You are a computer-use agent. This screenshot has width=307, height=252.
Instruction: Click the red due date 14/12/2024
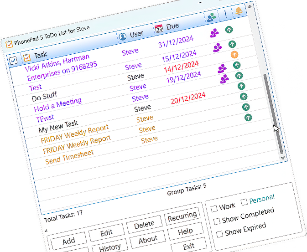pyautogui.click(x=181, y=67)
